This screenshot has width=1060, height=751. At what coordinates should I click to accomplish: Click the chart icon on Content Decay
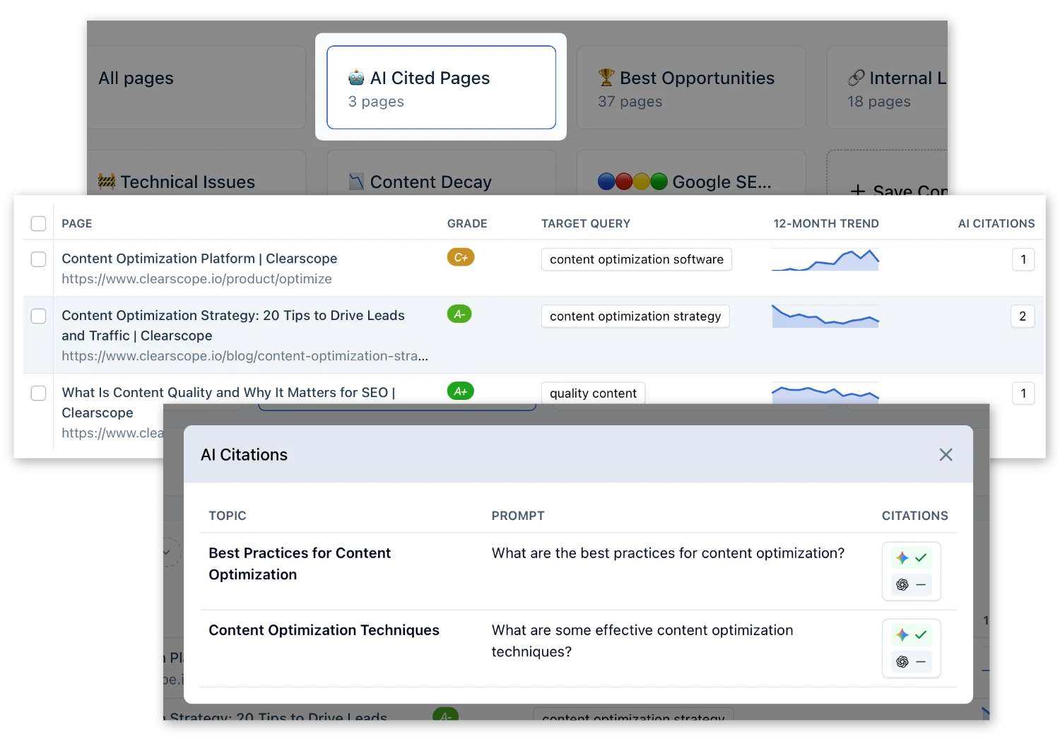[x=357, y=182]
